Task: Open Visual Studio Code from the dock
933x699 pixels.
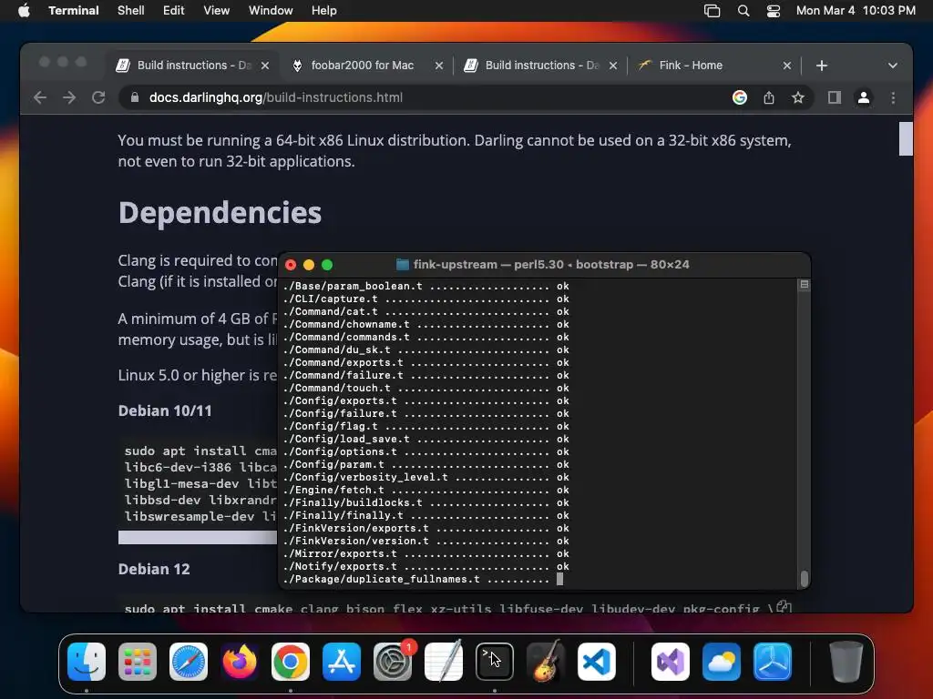Action: [x=596, y=661]
